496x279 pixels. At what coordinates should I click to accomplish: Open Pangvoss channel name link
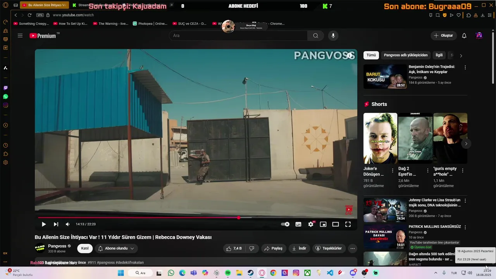(x=57, y=246)
